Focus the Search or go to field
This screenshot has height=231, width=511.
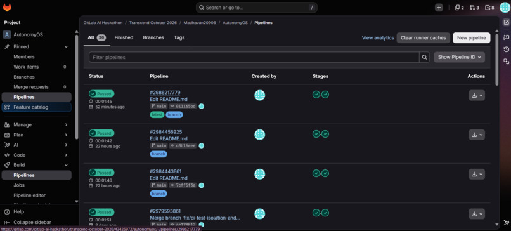tap(257, 8)
